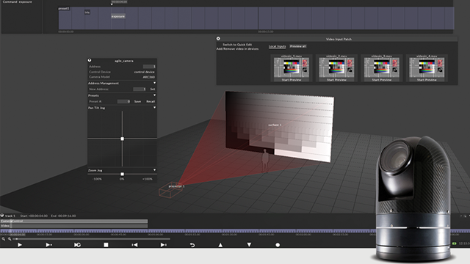Click the loop return arrow icon
The height and width of the screenshot is (264, 470).
(x=192, y=245)
